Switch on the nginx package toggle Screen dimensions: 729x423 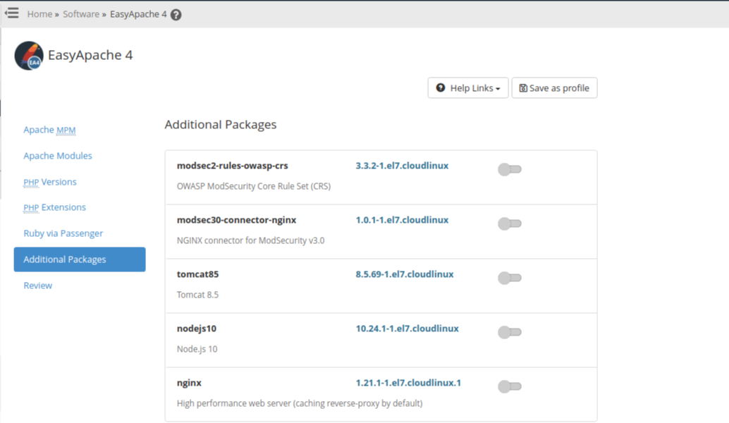[x=510, y=386]
